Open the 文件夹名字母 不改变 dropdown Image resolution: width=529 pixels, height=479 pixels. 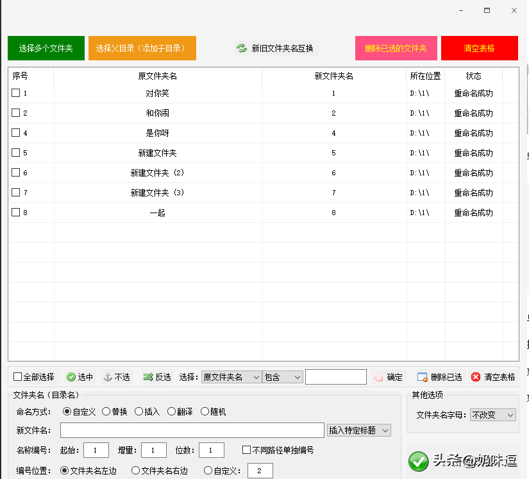493,415
